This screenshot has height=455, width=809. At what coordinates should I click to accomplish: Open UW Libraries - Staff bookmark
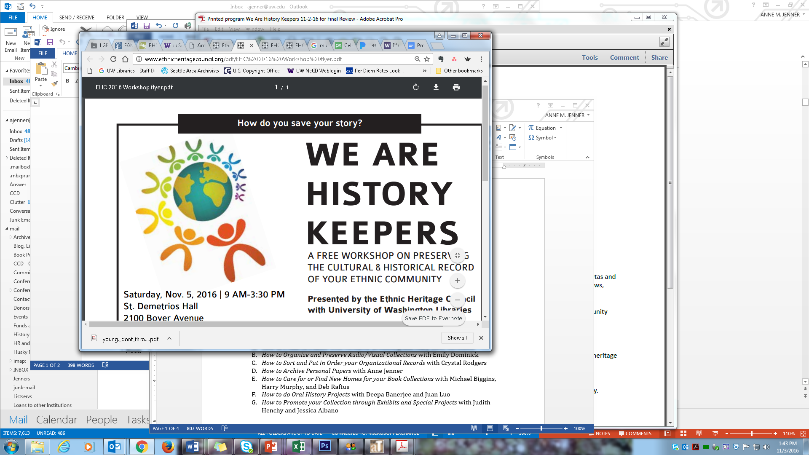pos(127,71)
